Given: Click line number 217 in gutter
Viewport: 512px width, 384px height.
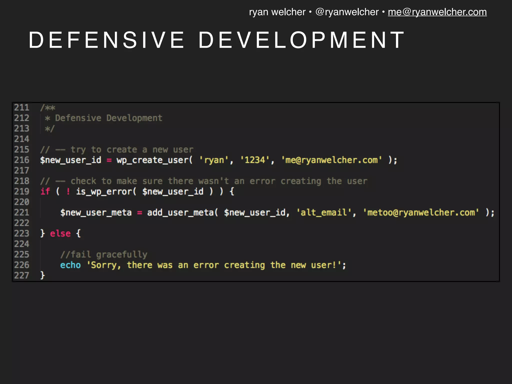Looking at the screenshot, I should [x=22, y=170].
